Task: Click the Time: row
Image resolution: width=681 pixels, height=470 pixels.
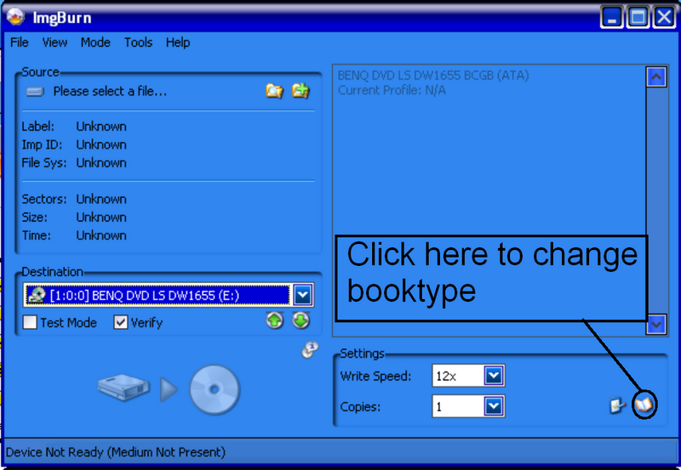Action: tap(74, 235)
